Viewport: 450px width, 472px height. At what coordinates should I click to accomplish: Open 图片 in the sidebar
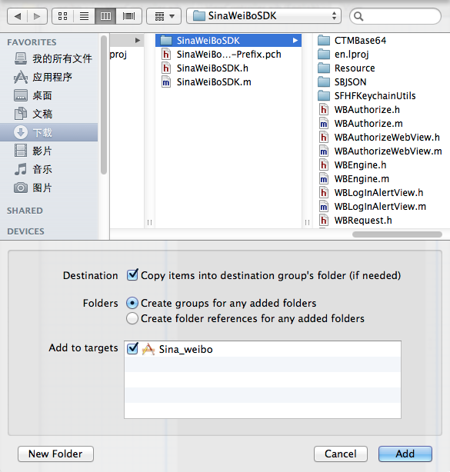click(x=48, y=188)
